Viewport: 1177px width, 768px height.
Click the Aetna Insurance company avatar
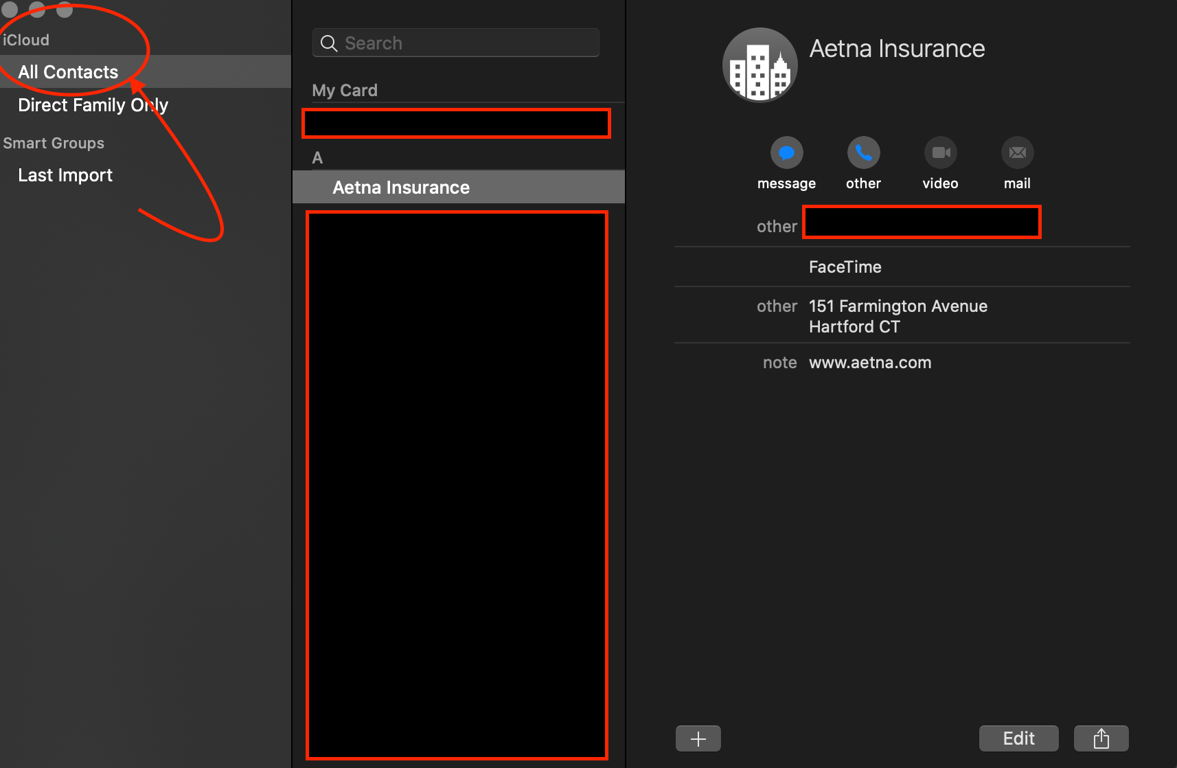coord(759,65)
